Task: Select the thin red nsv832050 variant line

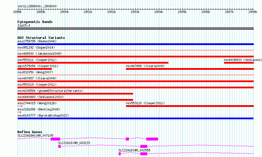Action: pos(135,75)
